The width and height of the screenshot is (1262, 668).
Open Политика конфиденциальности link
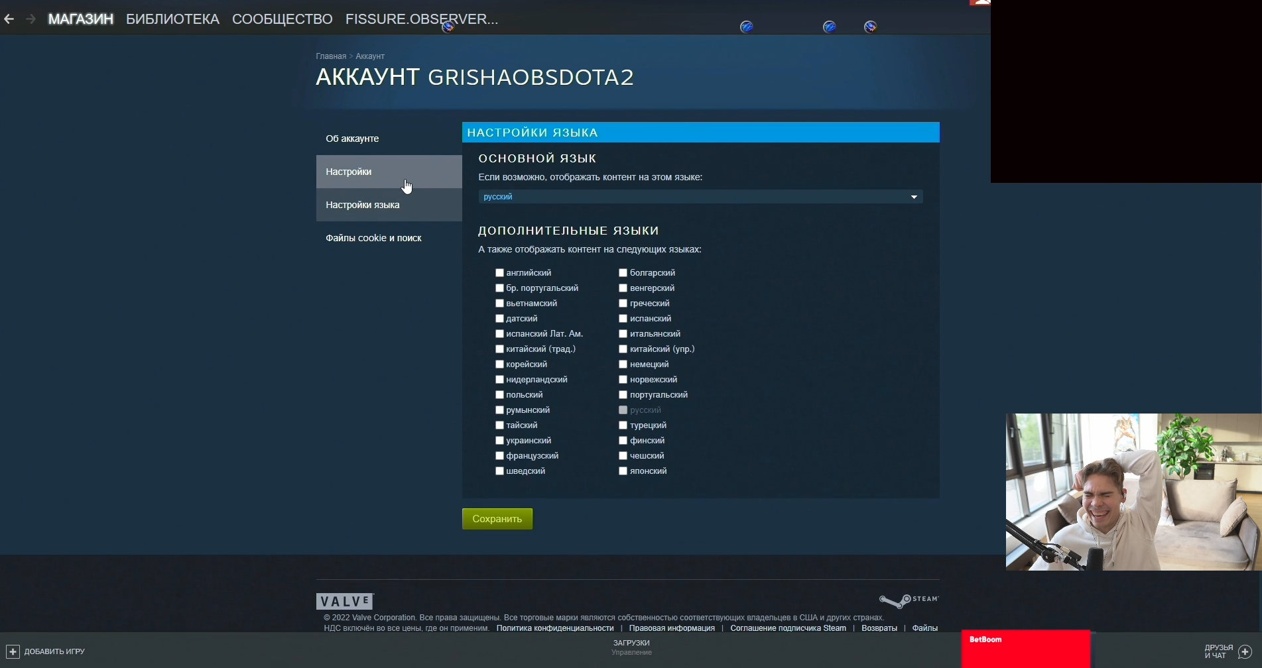[555, 628]
